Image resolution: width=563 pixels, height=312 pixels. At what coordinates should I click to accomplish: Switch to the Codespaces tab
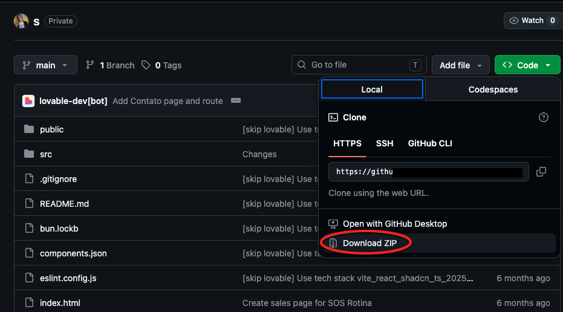(x=493, y=89)
